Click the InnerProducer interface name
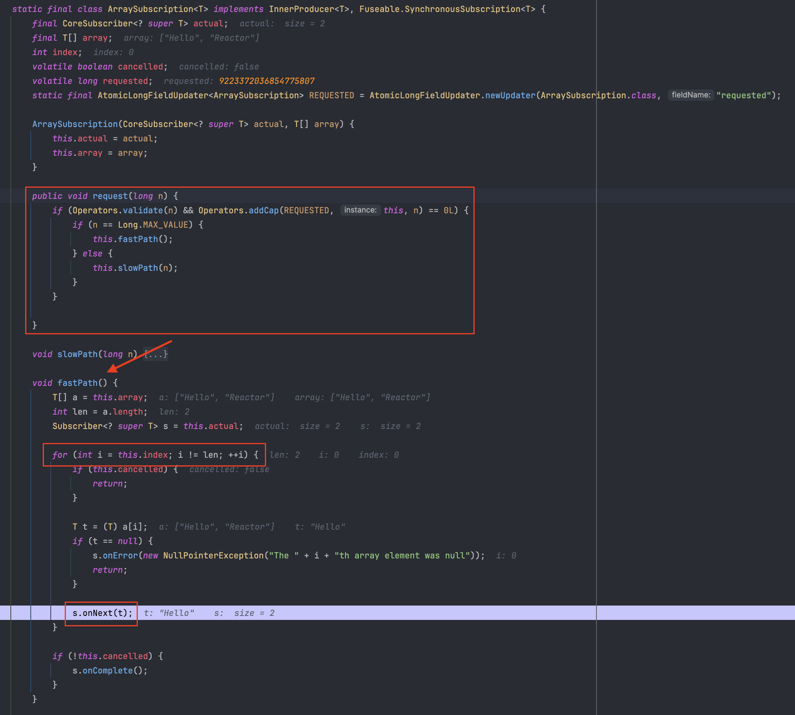The height and width of the screenshot is (715, 795). point(301,9)
